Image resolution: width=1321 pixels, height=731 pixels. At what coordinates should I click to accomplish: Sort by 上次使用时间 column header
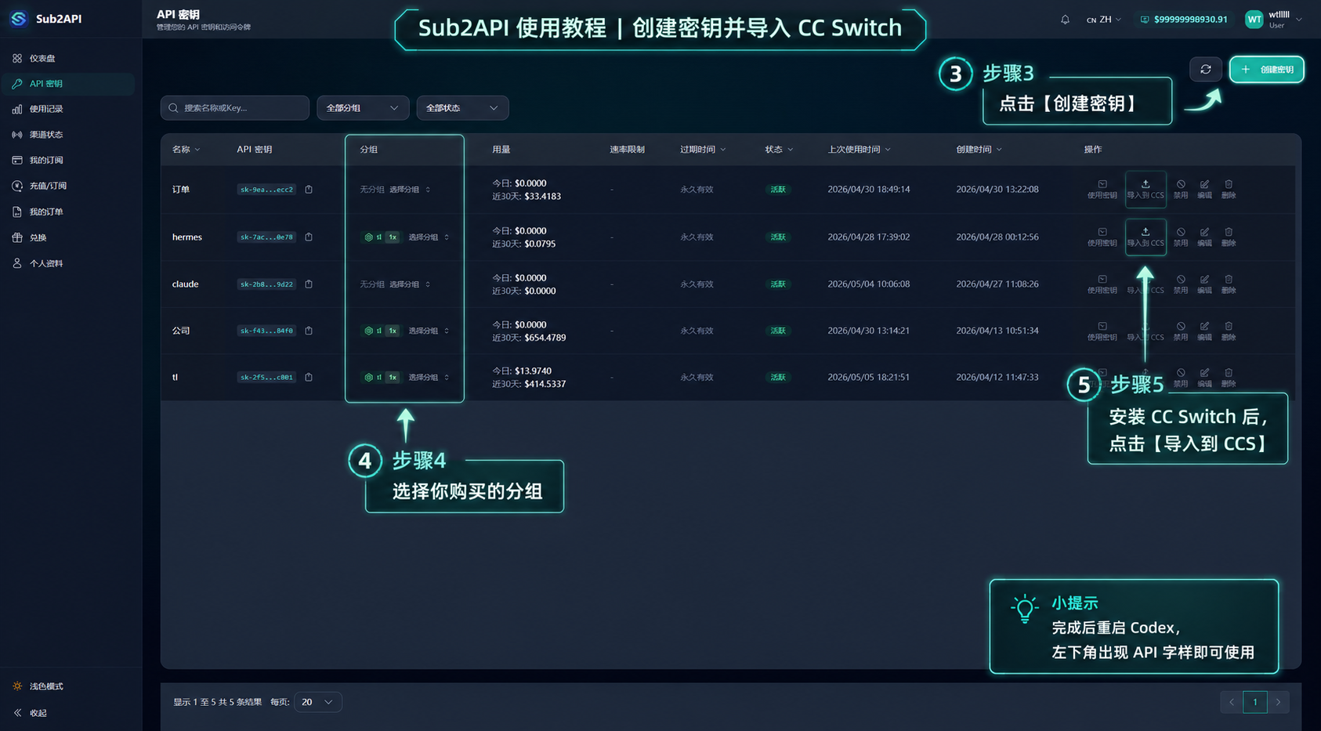tap(859, 150)
